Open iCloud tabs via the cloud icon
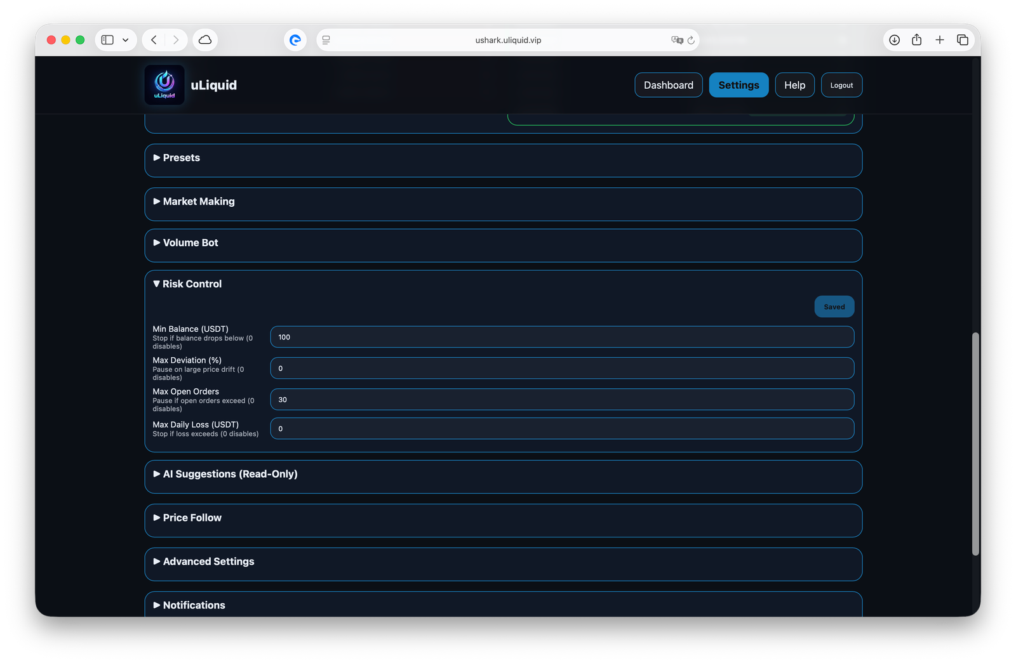The width and height of the screenshot is (1016, 663). click(x=205, y=39)
